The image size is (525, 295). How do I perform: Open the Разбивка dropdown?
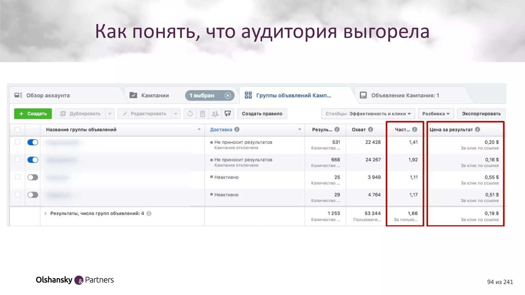click(x=436, y=114)
